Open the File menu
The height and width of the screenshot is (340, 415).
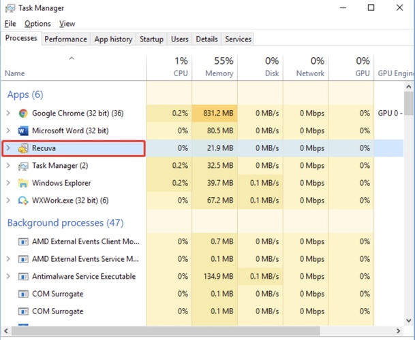point(10,24)
